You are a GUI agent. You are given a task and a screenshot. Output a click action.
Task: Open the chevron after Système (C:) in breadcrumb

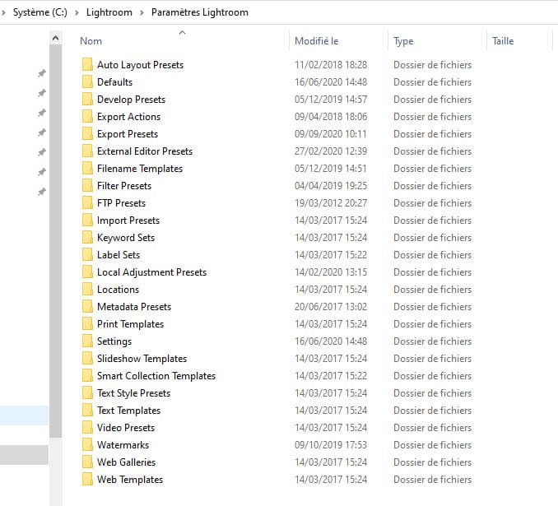pos(77,12)
